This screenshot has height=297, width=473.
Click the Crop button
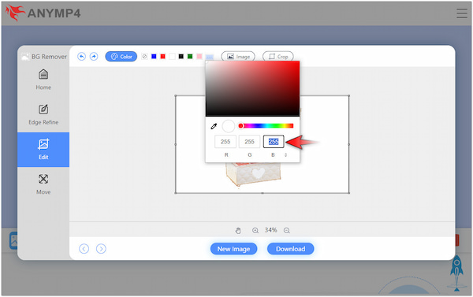click(x=278, y=57)
